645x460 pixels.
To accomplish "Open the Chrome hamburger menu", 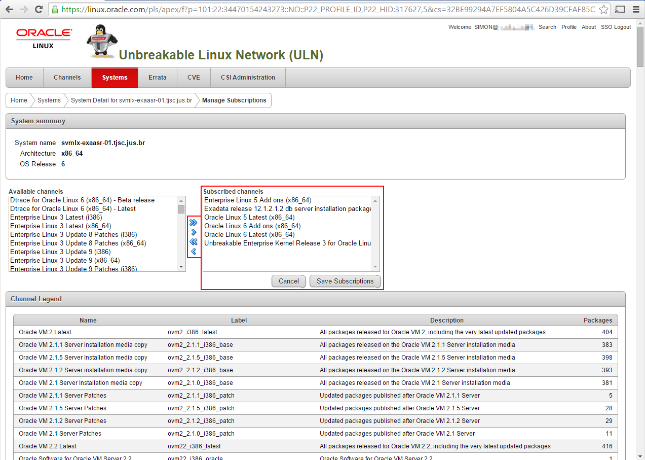I will [x=636, y=9].
